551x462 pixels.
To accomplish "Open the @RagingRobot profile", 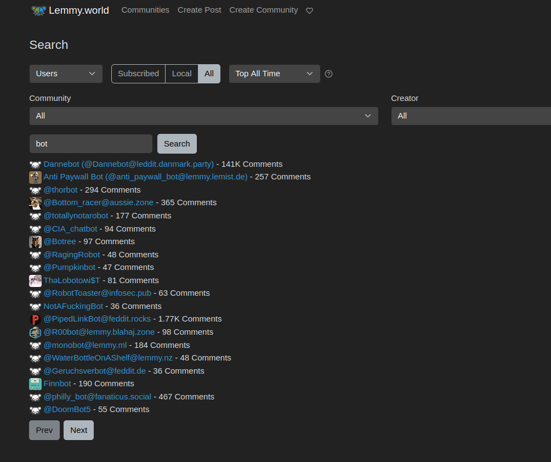I will coord(72,255).
